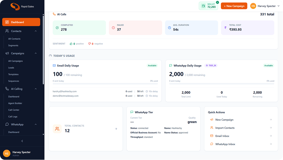The width and height of the screenshot is (283, 160).
Task: Open Templates
Action: (13, 74)
